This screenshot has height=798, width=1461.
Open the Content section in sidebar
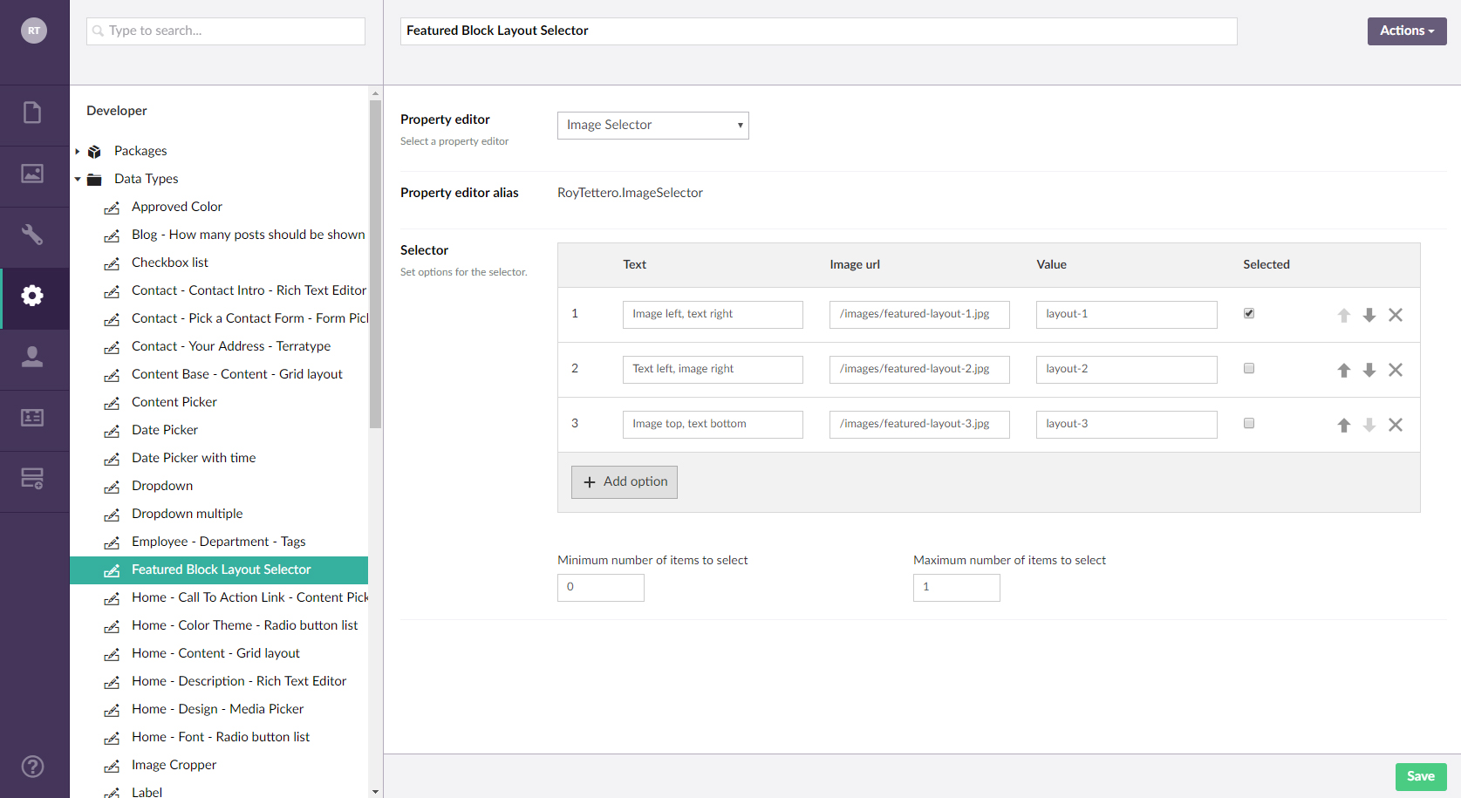pos(32,113)
